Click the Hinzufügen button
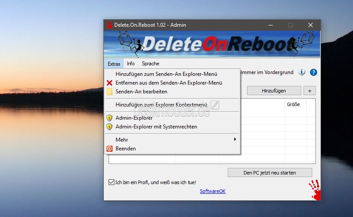This screenshot has width=353, height=217. coord(274,91)
